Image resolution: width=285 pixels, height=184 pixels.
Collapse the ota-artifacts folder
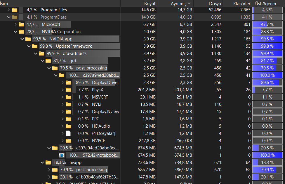click(36, 53)
